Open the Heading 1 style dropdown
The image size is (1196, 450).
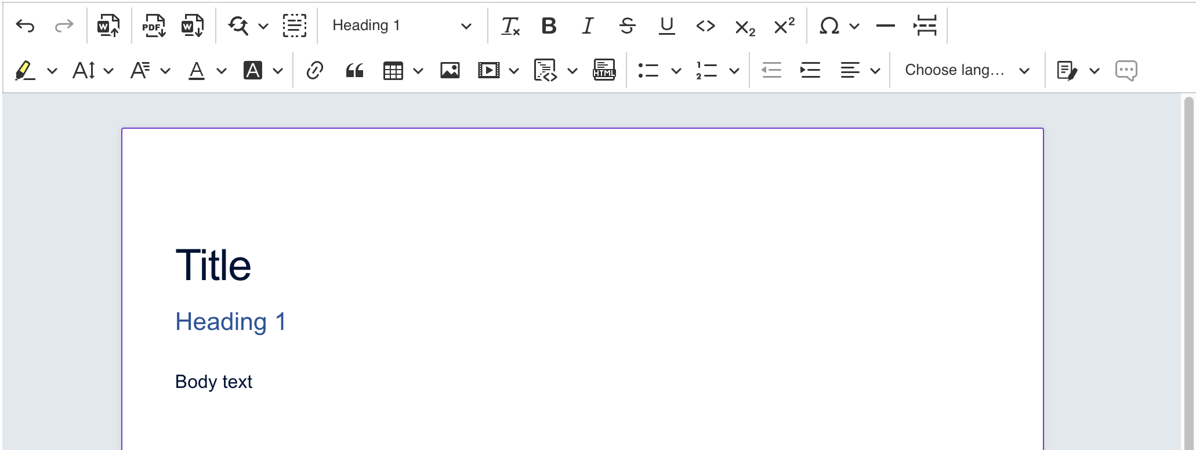[402, 26]
